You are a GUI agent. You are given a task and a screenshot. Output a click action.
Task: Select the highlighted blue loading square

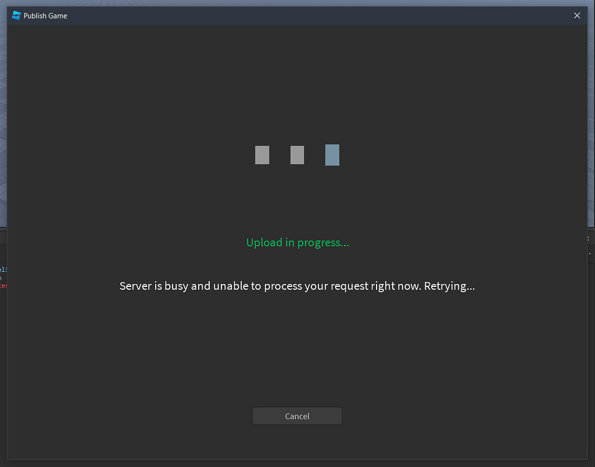tap(332, 155)
